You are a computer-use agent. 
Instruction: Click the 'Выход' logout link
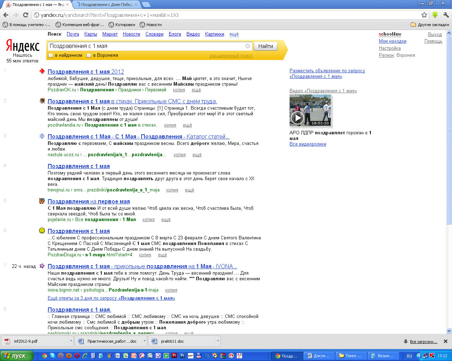435,34
